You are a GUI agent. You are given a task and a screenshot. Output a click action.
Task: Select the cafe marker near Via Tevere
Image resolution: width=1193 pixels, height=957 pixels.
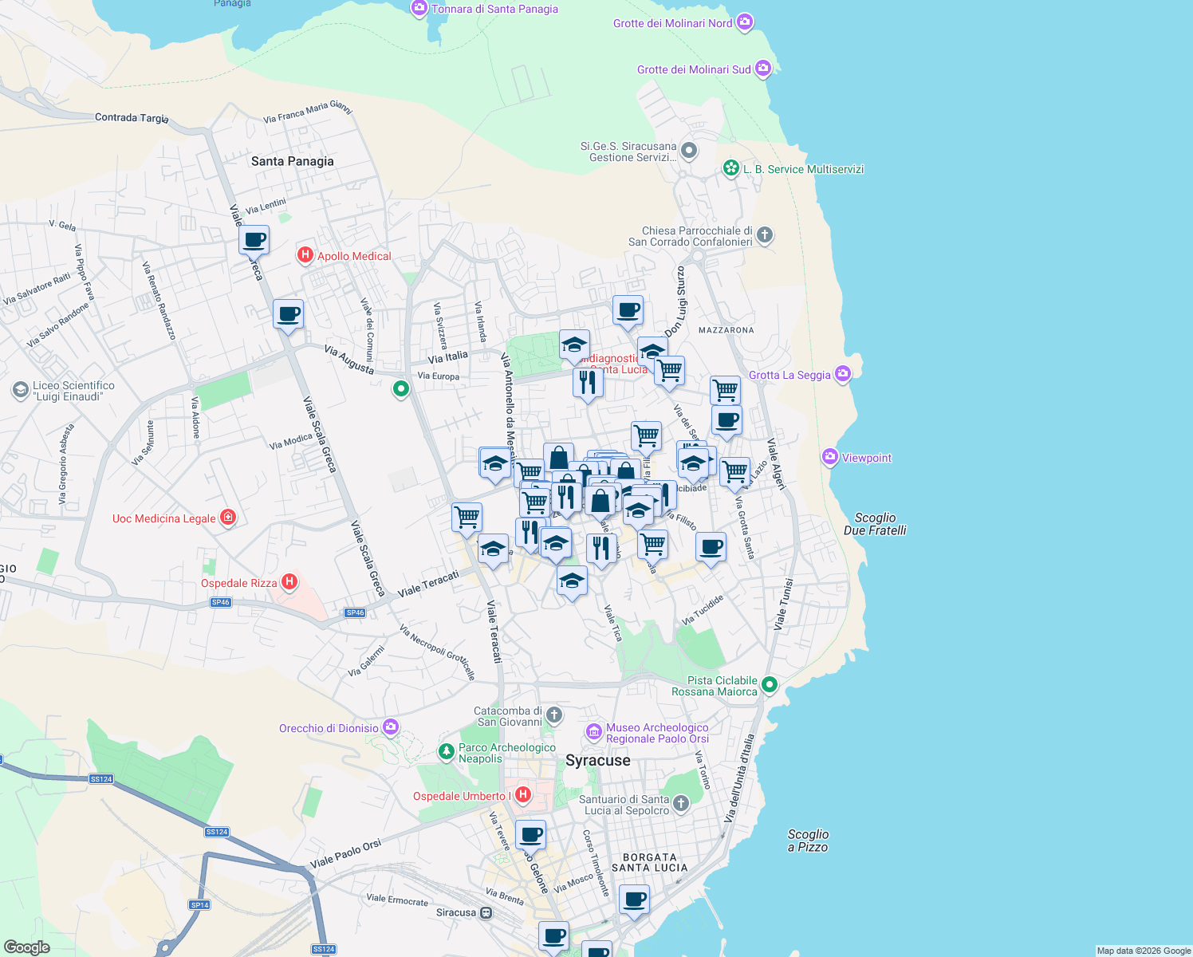pyautogui.click(x=531, y=837)
